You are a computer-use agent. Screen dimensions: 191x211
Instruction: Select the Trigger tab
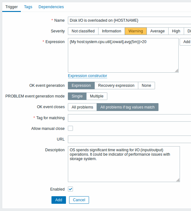[x=11, y=7]
